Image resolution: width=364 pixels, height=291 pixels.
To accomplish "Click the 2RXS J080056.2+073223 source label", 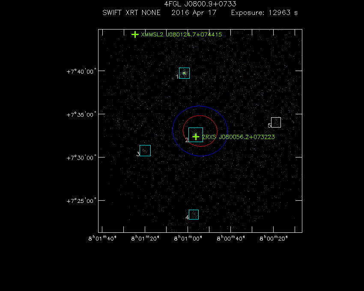I will click(x=238, y=137).
